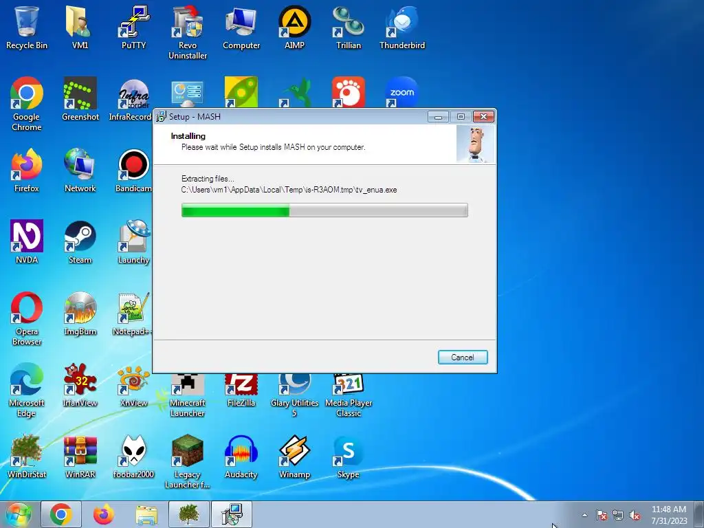Open the muted volume tray icon
Viewport: 704px width, 528px height.
(x=635, y=515)
